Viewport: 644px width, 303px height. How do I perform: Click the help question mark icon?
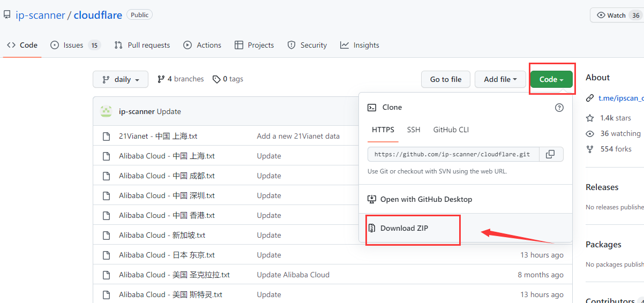[559, 108]
